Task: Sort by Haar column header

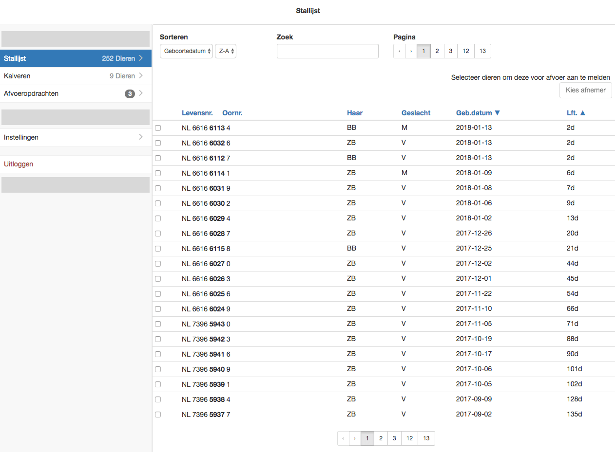Action: tap(355, 113)
